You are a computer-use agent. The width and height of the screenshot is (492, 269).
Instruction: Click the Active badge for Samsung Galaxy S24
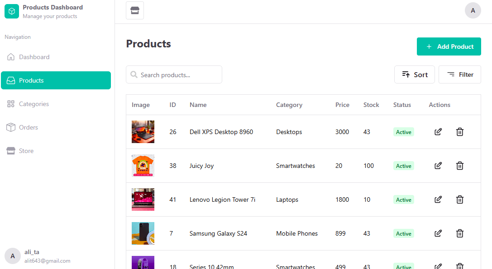(404, 233)
